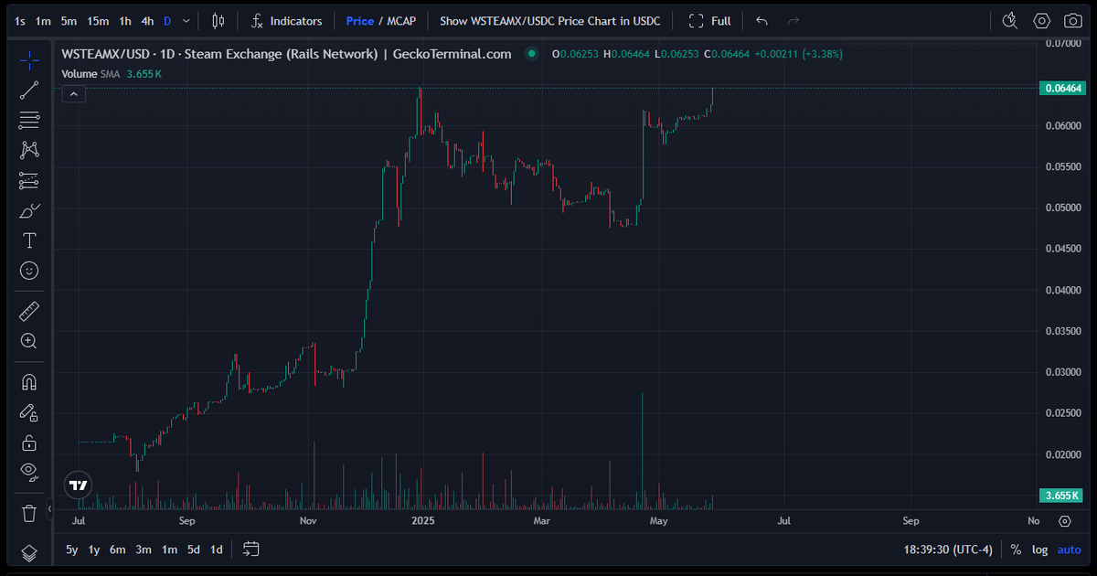Open the Fibonacci retracement tools
The width and height of the screenshot is (1097, 576).
click(x=29, y=120)
